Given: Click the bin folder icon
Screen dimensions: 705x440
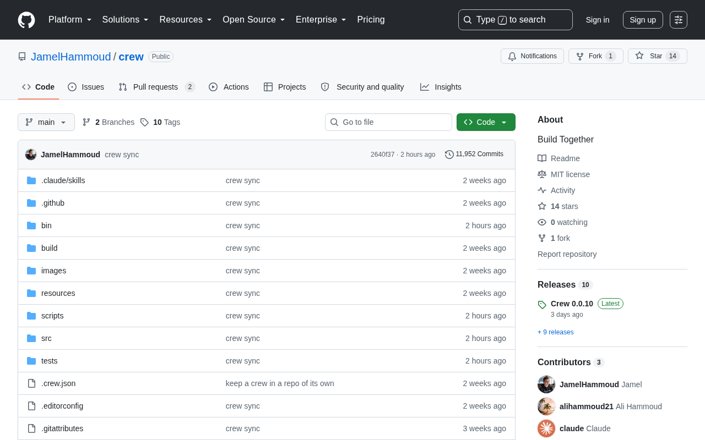Looking at the screenshot, I should click(x=31, y=226).
